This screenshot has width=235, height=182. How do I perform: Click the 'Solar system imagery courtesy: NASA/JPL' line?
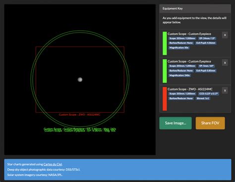35,175
